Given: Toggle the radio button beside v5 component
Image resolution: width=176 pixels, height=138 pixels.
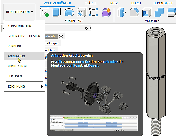Looking at the screenshot, I should click(x=61, y=37).
